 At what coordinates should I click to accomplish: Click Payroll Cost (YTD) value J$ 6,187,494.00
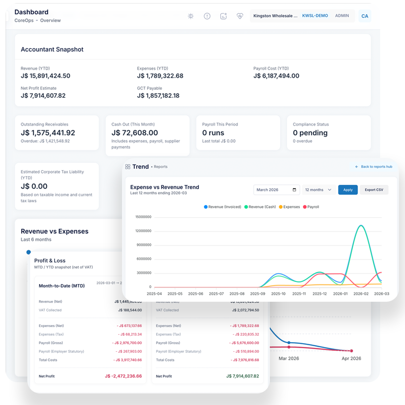click(x=276, y=76)
